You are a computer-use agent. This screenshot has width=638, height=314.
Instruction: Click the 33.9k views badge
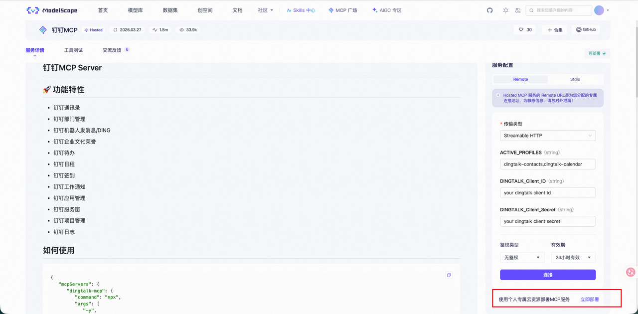click(x=188, y=30)
